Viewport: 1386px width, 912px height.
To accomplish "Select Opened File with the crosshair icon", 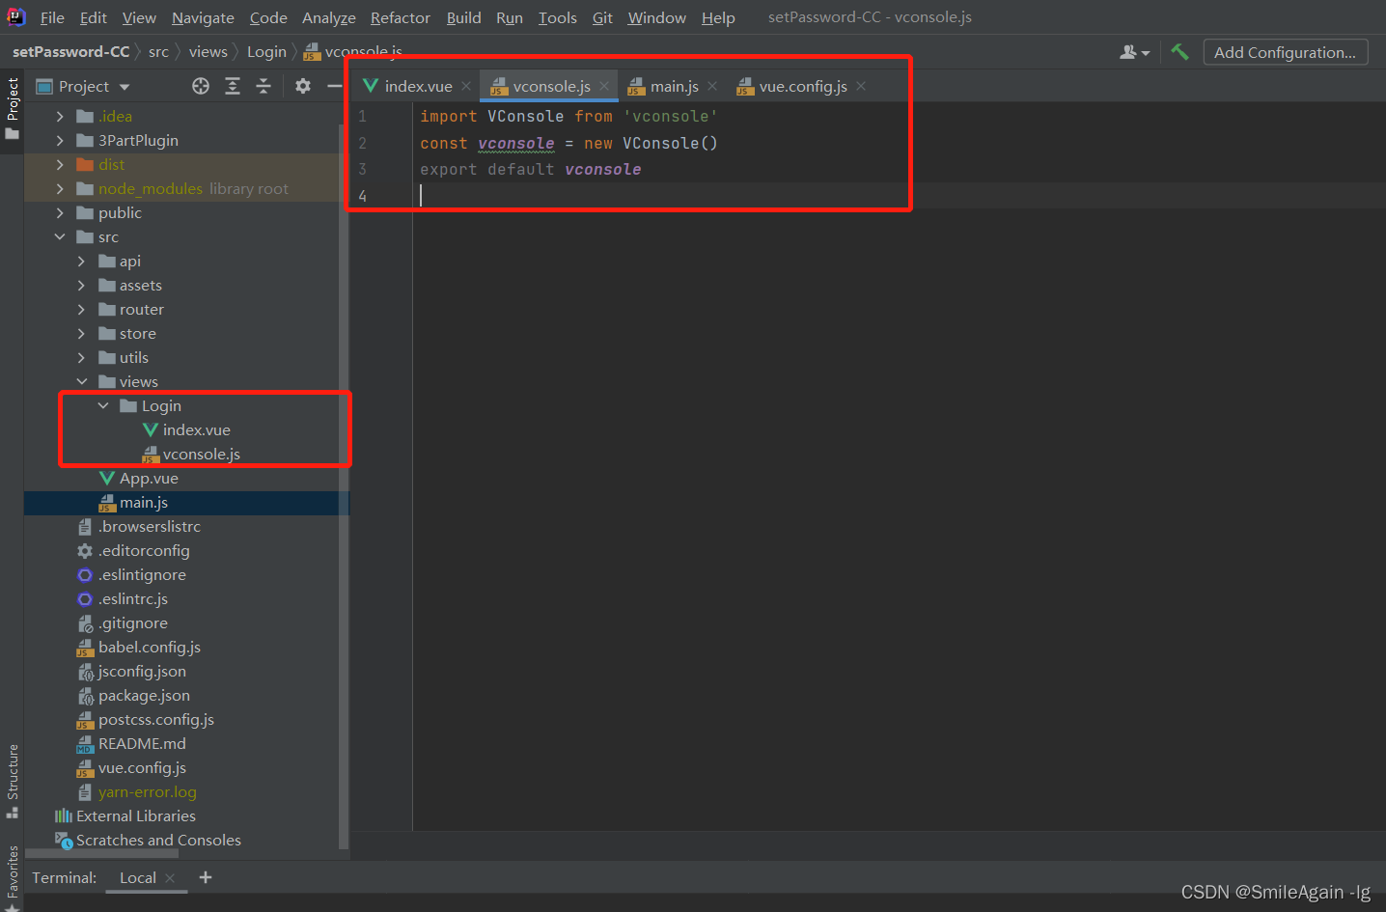I will tap(200, 86).
